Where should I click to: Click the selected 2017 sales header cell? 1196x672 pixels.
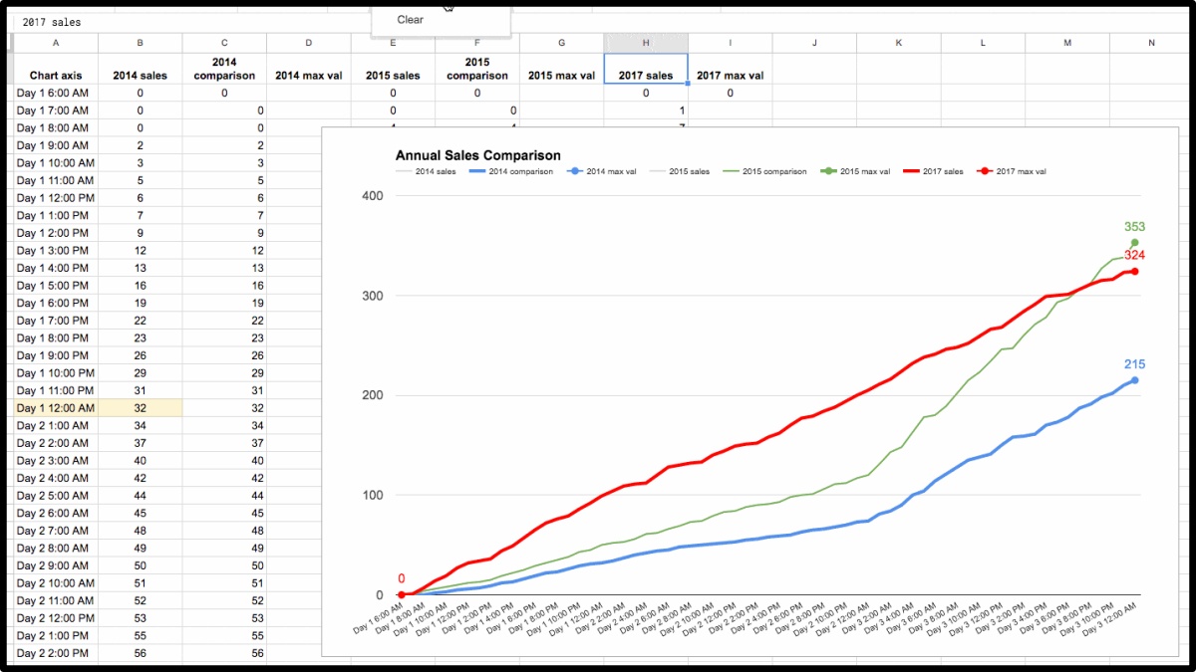(x=646, y=75)
